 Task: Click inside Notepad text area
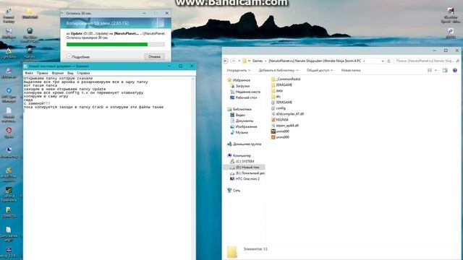click(x=108, y=168)
